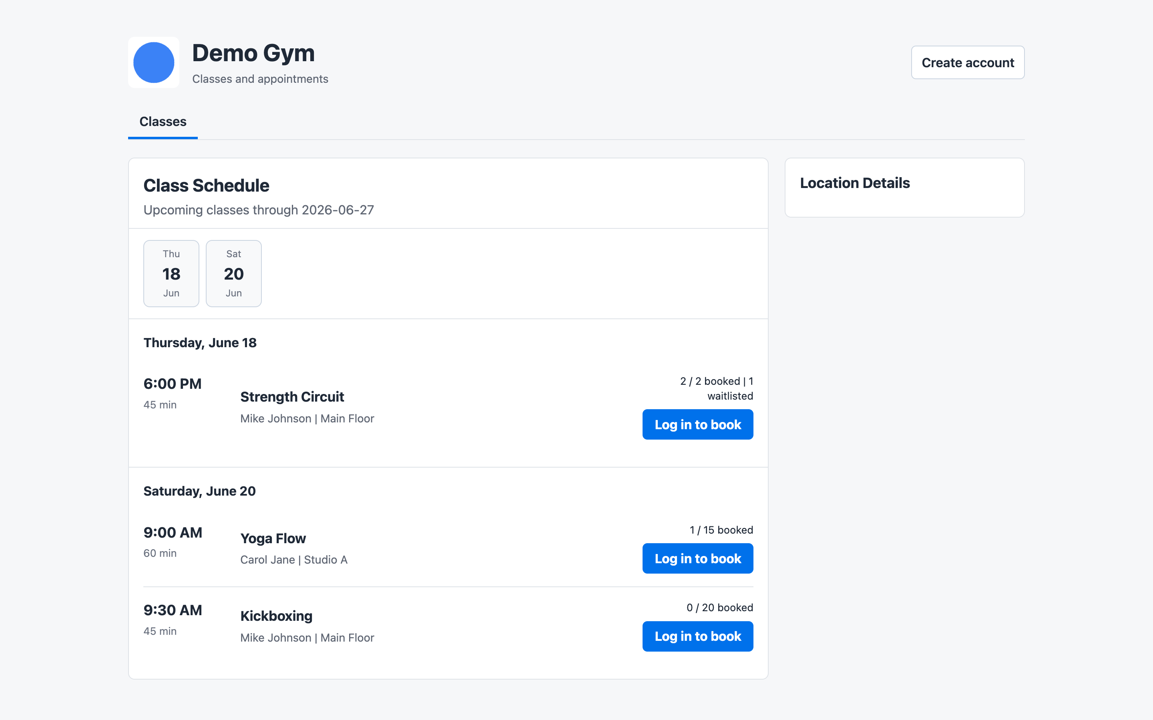1153x720 pixels.
Task: Click Mike Johnson | Main Floor under Strength Circuit
Action: point(307,418)
